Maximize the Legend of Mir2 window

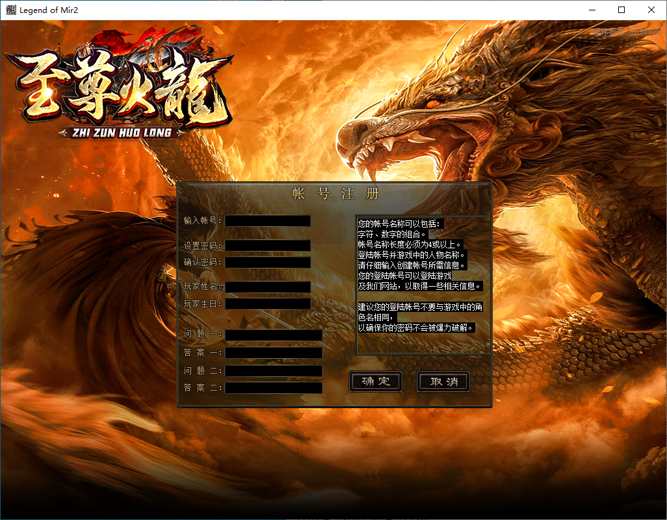[621, 10]
